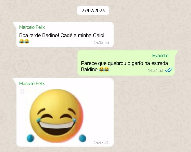The image size is (191, 152).
Task: Select the 'Parece que quebrou o garfo' message text
Action: tap(124, 66)
